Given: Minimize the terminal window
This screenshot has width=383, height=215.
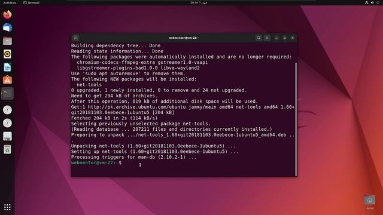Looking at the screenshot, I should click(x=276, y=38).
